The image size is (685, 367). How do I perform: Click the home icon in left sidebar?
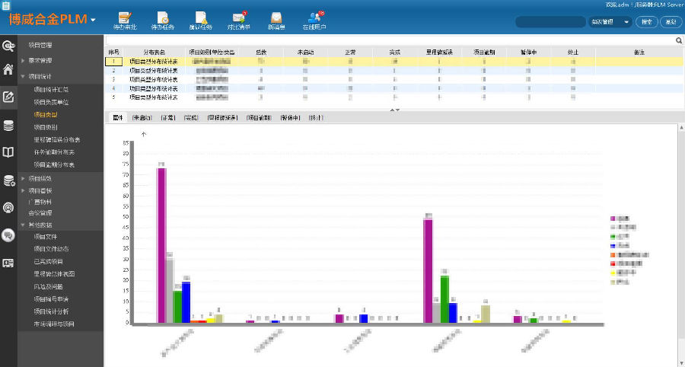[8, 70]
